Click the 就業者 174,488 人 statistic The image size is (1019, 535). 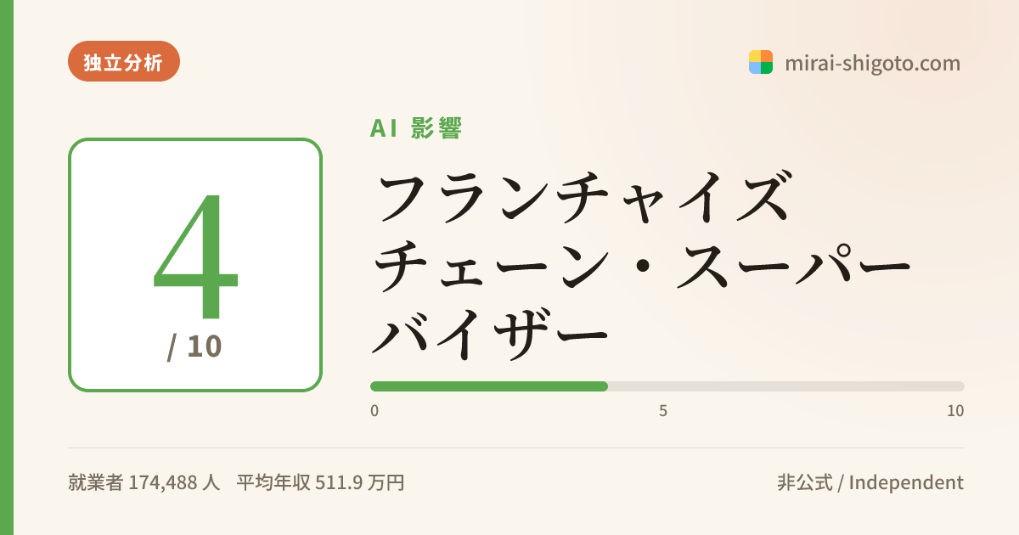tap(144, 483)
